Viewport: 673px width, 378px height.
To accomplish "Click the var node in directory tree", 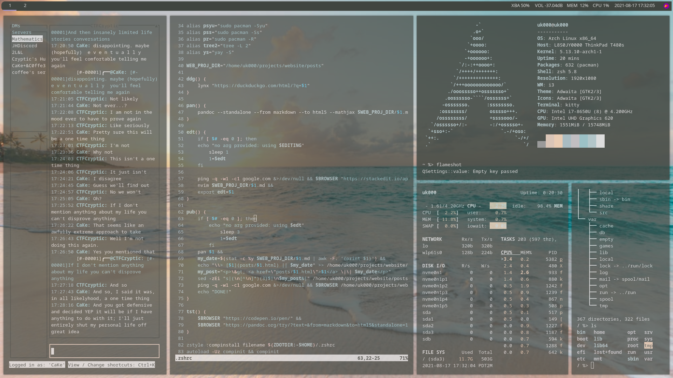I will (592, 219).
